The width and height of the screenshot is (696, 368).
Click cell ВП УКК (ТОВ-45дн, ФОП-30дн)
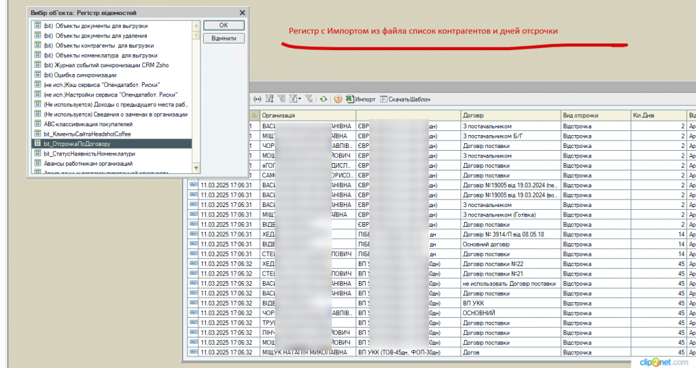(408, 352)
